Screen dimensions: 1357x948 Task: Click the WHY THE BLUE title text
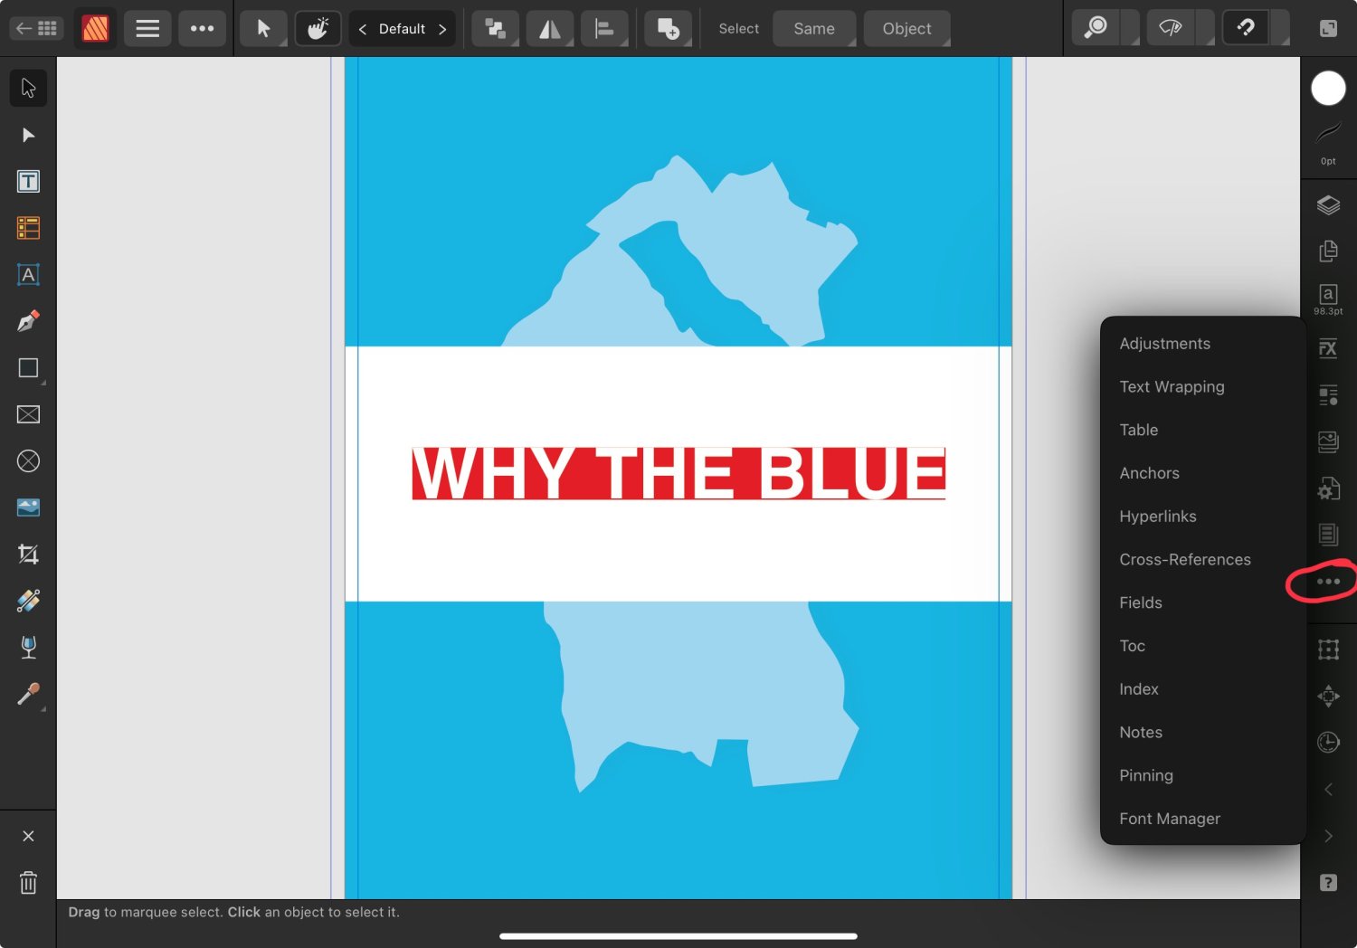(678, 473)
